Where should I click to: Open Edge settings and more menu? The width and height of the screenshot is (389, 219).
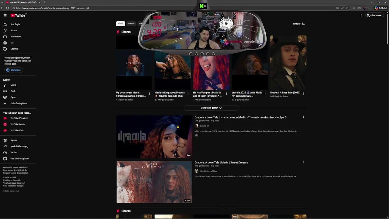[370, 8]
